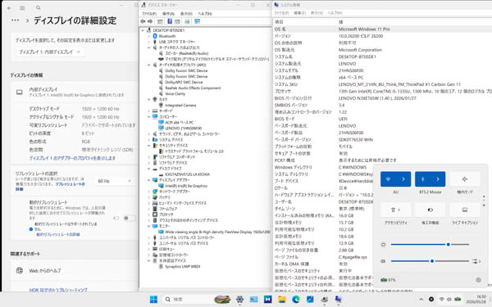Launch Microsoft Edge from the taskbar
The width and height of the screenshot is (492, 307).
pyautogui.click(x=296, y=300)
